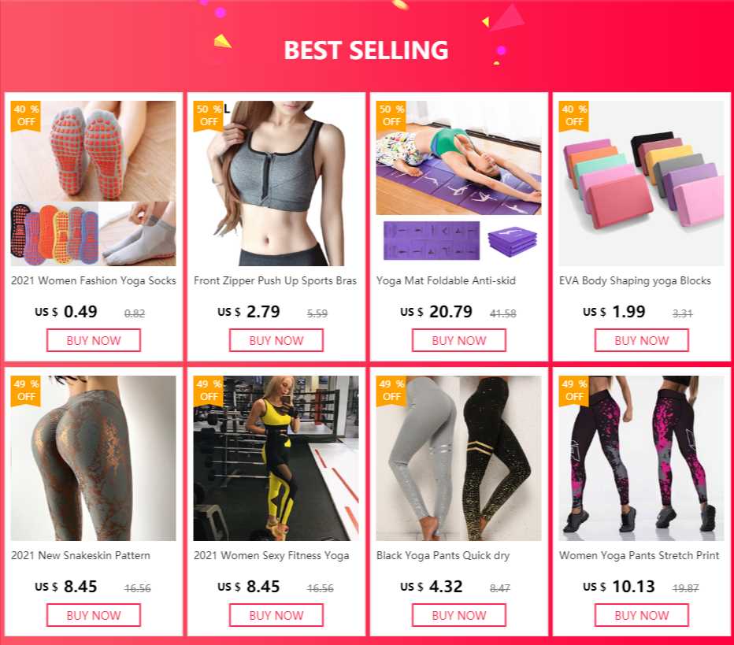Open the pink splatter print leggings image
The width and height of the screenshot is (734, 645).
(642, 458)
